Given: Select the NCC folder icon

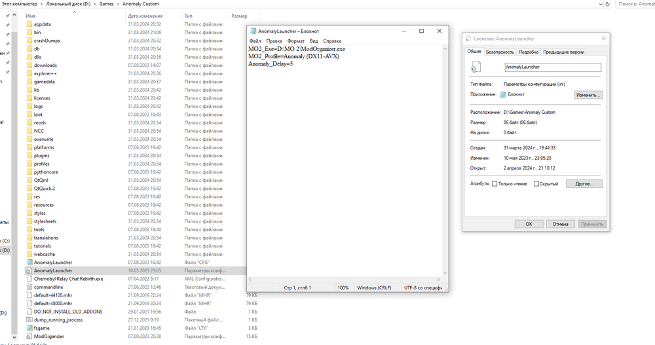Looking at the screenshot, I should pos(29,131).
